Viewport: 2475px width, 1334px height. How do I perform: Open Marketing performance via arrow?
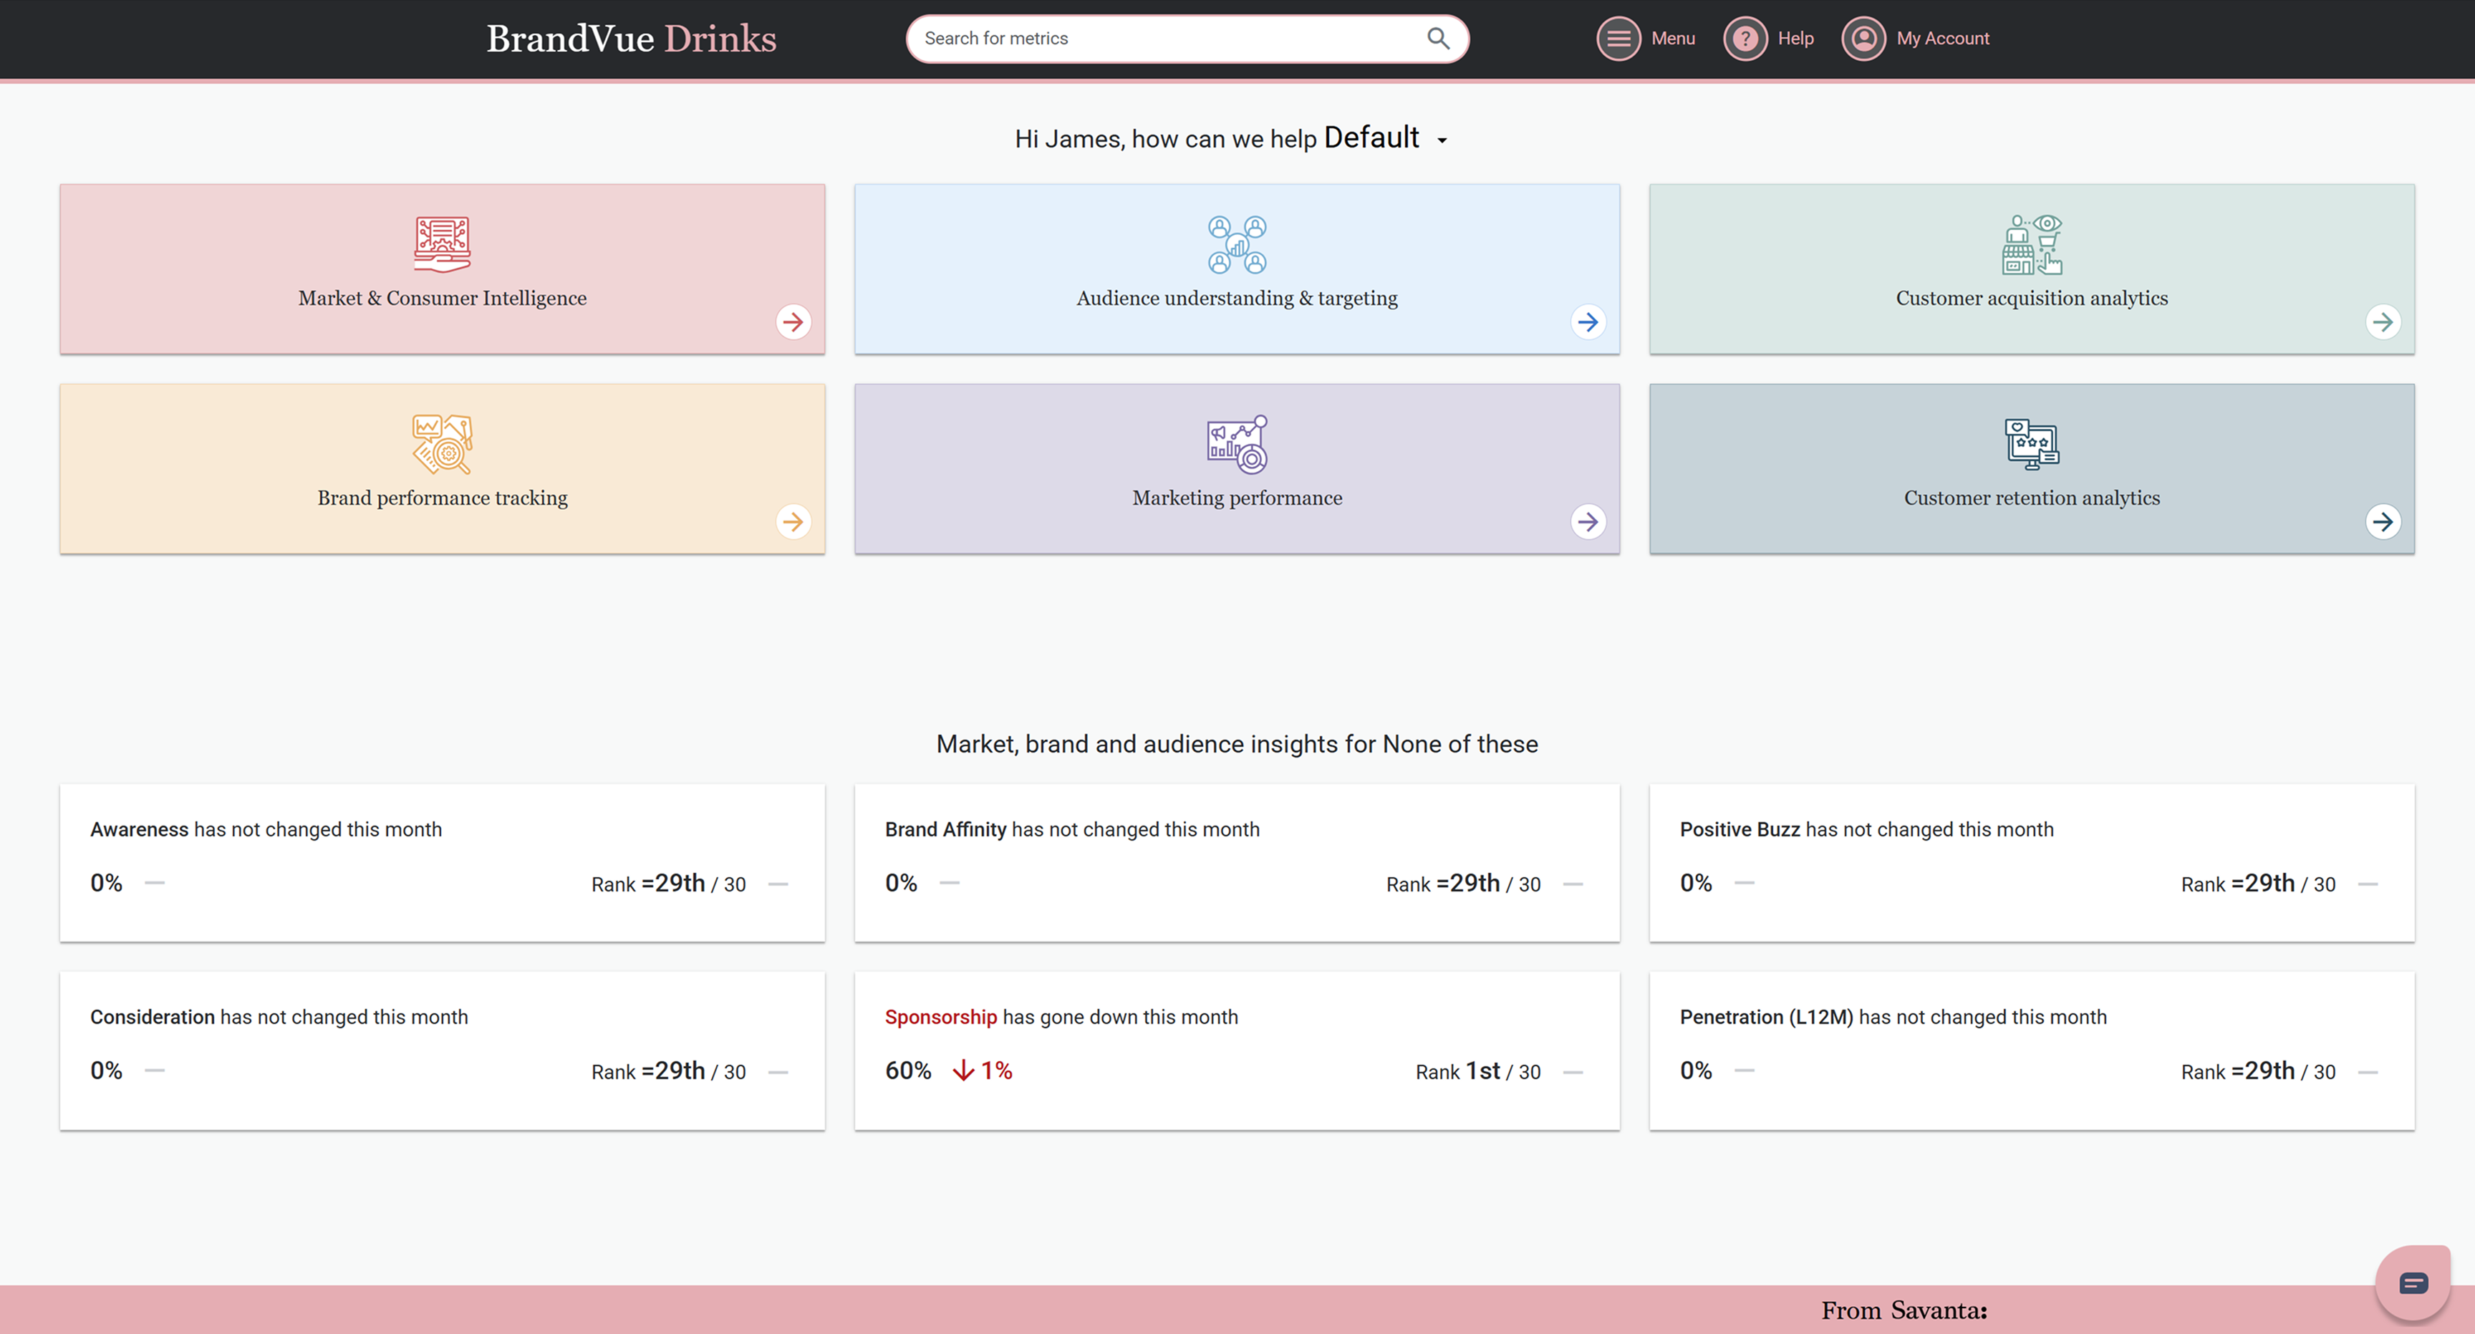[1588, 521]
